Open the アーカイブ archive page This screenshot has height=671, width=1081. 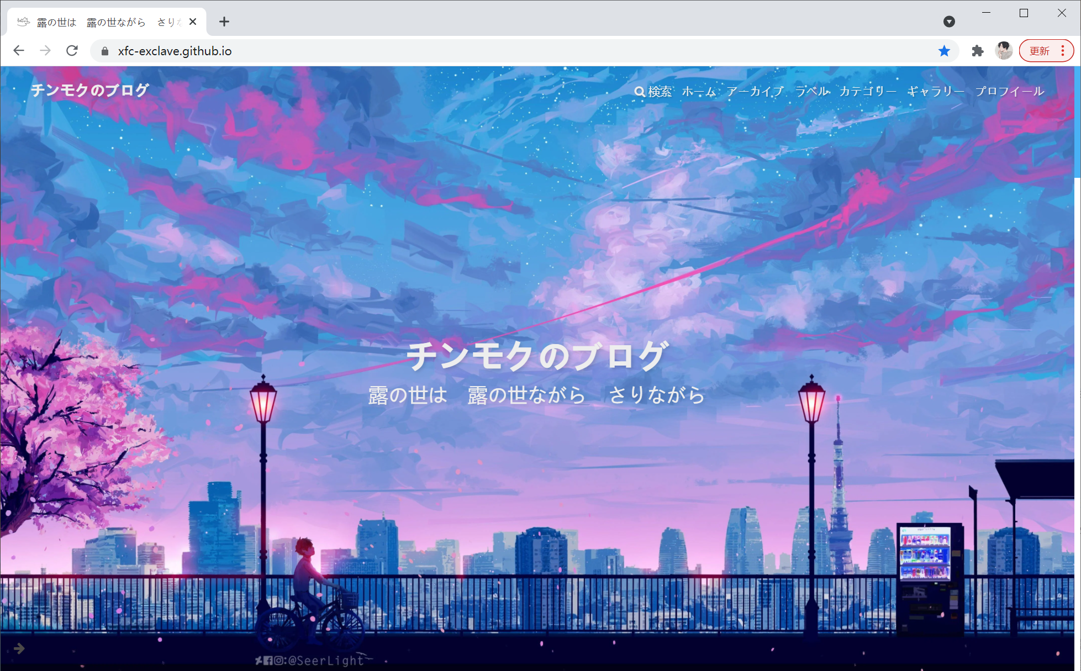pos(755,91)
